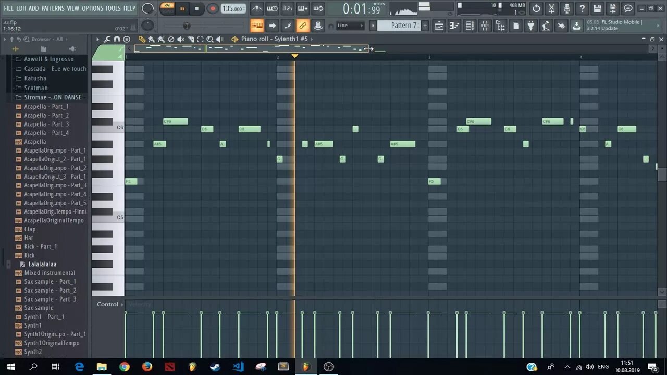Select the Draw pencil tool in piano roll

[x=142, y=39]
